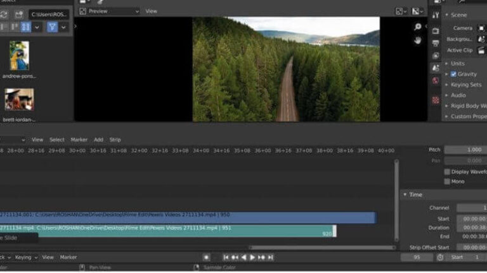
Task: Open the Tool properties tab
Action: 436,15
